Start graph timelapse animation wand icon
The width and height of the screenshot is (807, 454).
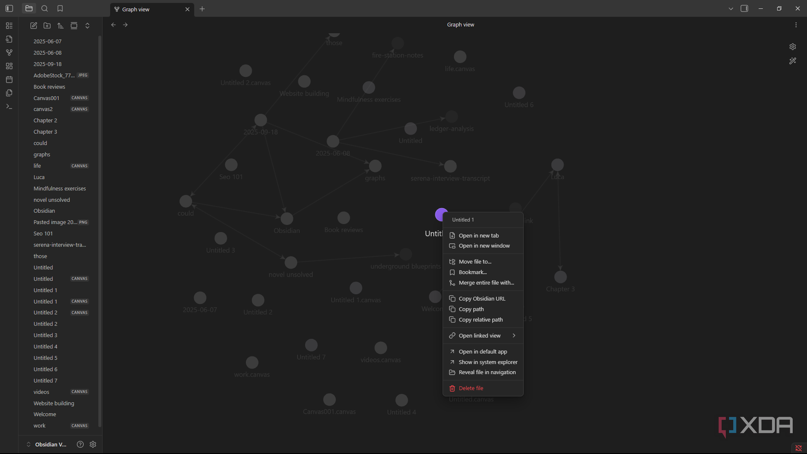pos(793,61)
